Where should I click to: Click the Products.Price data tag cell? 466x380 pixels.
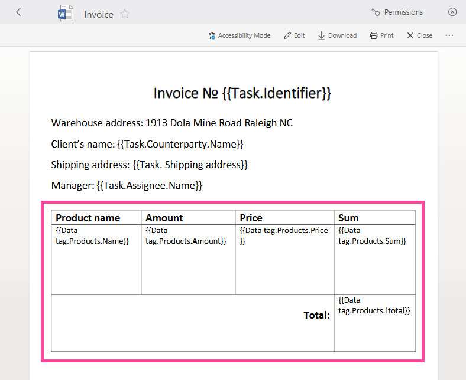pos(284,235)
